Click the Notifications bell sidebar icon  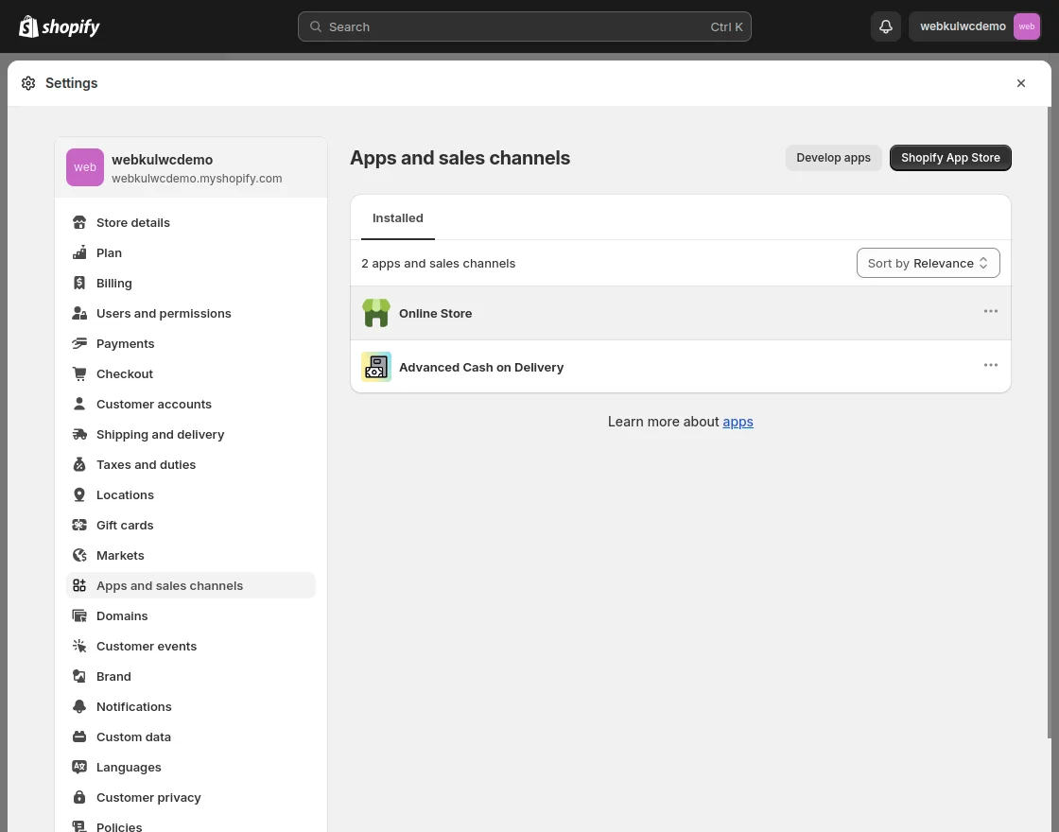click(x=79, y=706)
